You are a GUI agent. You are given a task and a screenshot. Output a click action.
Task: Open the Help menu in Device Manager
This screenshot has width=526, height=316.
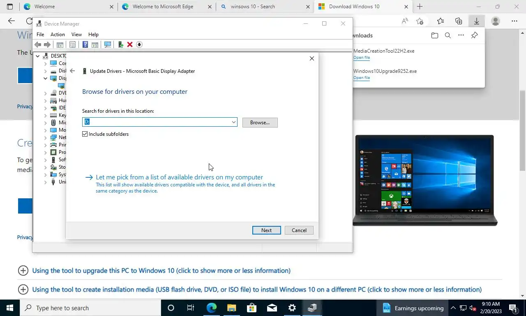point(93,35)
